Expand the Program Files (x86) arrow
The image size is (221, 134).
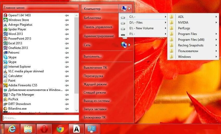coord(216,40)
